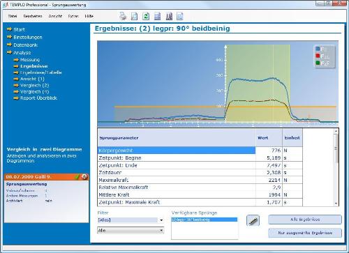Click the orange patient header 08.07.2009
The width and height of the screenshot is (349, 253).
coord(46,177)
